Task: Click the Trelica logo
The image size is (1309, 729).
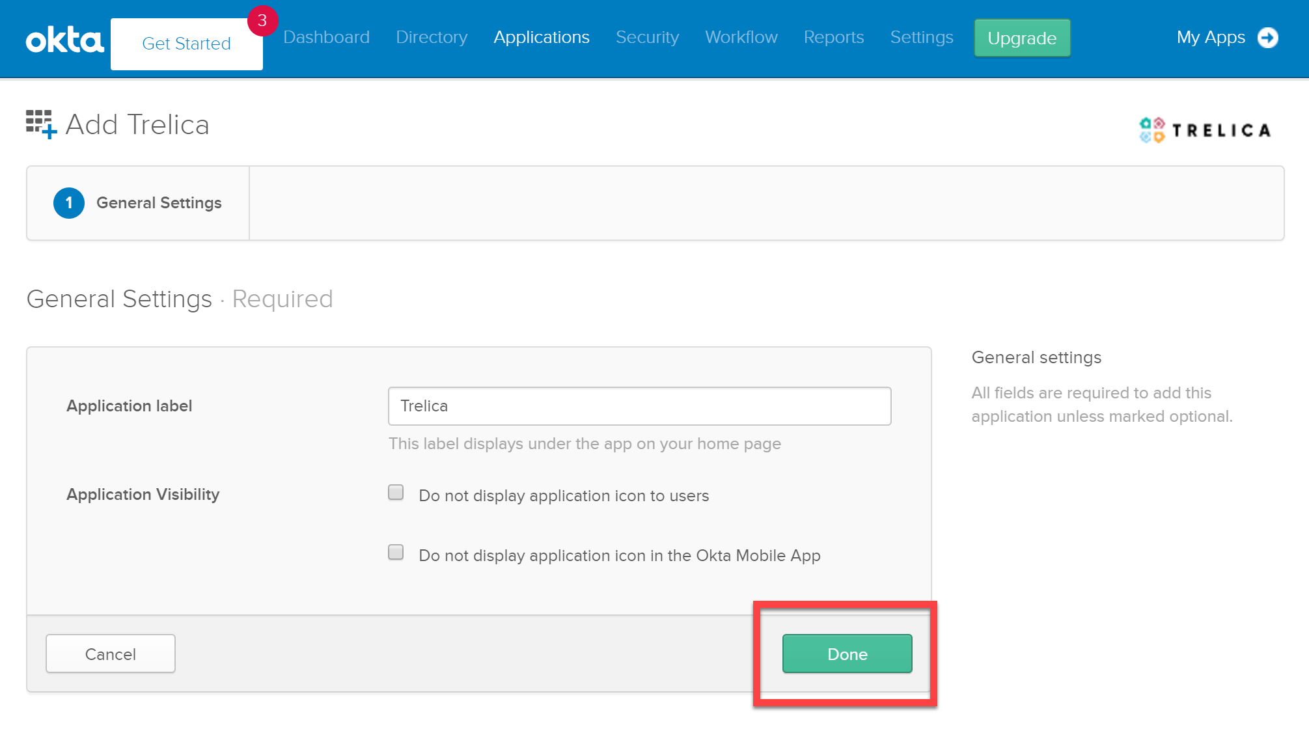Action: (x=1205, y=130)
